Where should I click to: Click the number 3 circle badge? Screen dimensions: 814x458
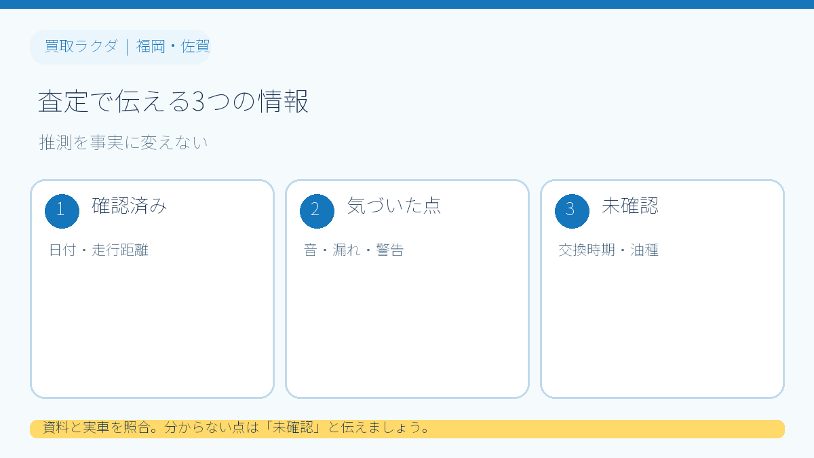(x=572, y=211)
